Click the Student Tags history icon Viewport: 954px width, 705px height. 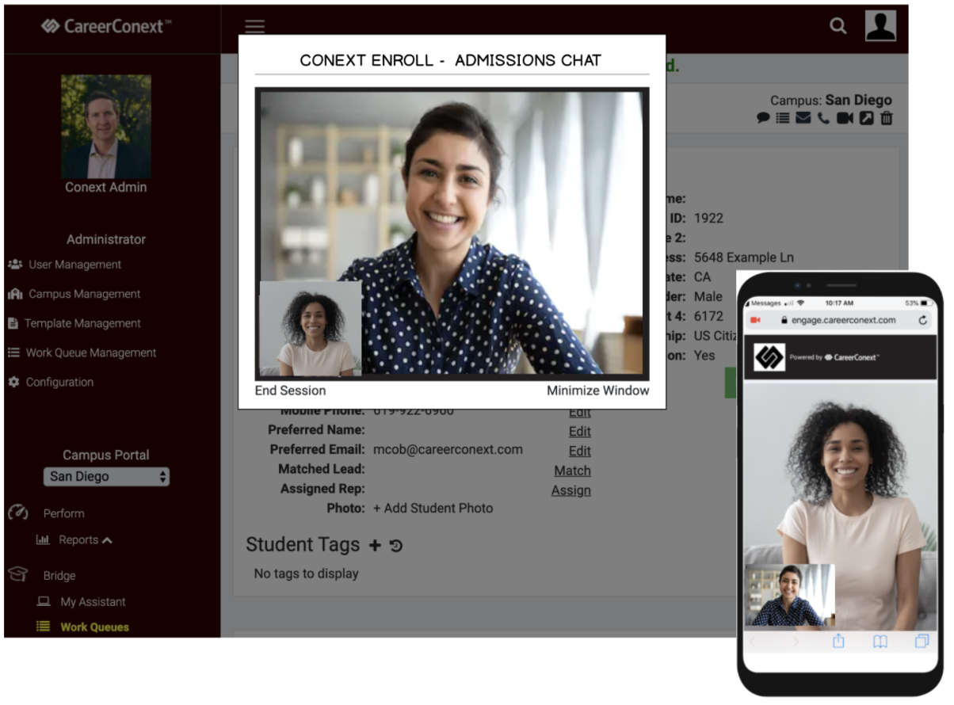tap(396, 545)
